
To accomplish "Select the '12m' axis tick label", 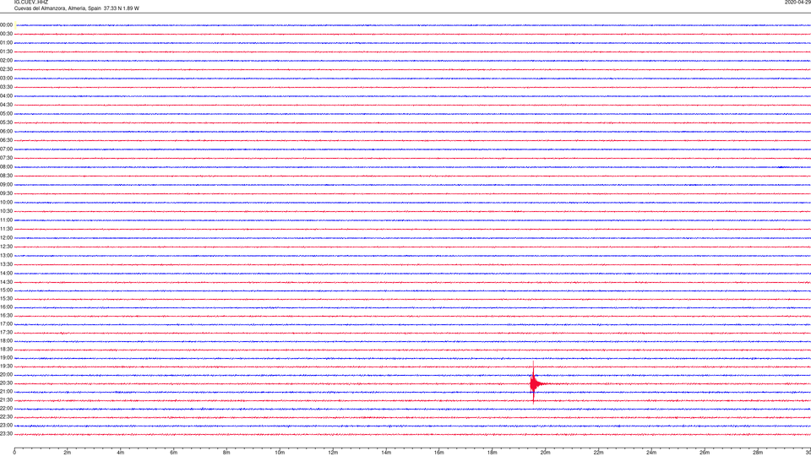I will point(333,453).
